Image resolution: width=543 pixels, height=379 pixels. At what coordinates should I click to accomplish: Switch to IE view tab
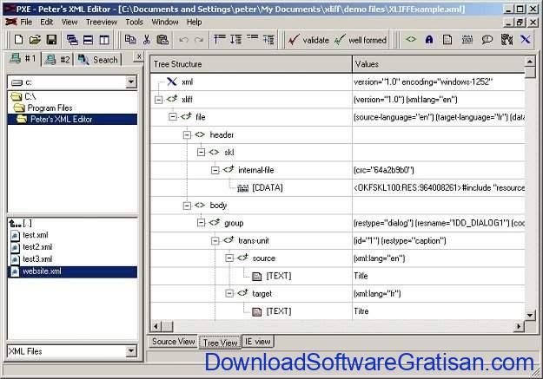258,342
